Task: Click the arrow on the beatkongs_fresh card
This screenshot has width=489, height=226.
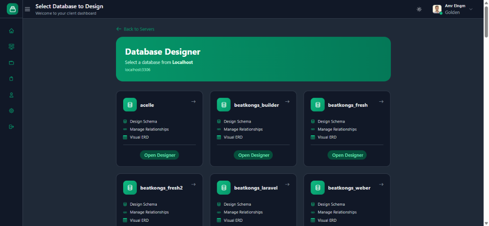Action: coord(381,101)
